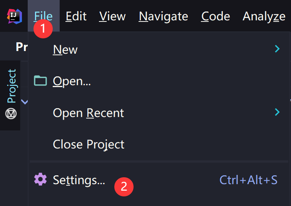
Task: Open the Code menu
Action: point(216,16)
